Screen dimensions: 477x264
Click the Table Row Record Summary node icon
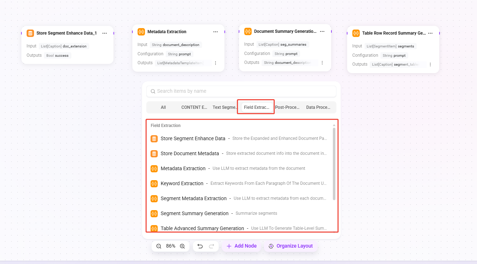tap(356, 33)
